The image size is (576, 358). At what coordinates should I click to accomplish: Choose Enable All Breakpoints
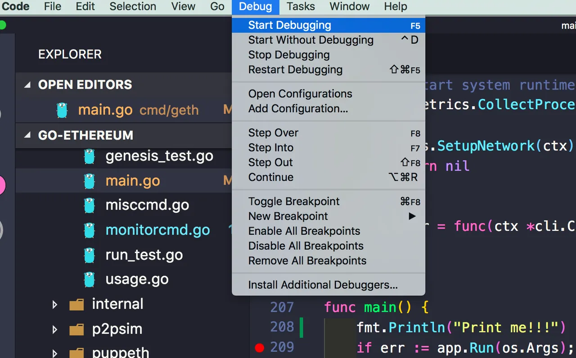click(328, 231)
